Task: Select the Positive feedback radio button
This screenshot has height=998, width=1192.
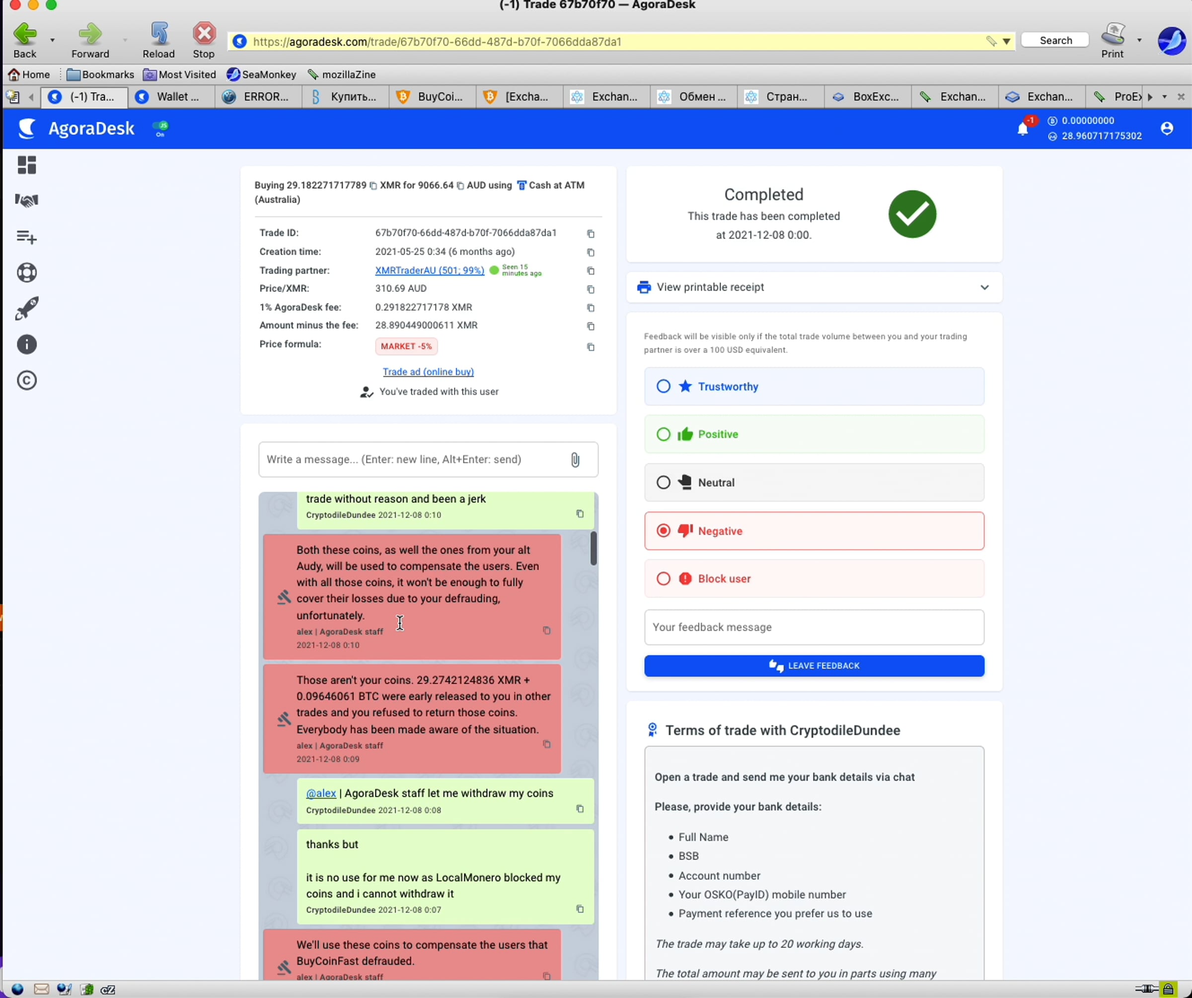Action: pyautogui.click(x=663, y=434)
